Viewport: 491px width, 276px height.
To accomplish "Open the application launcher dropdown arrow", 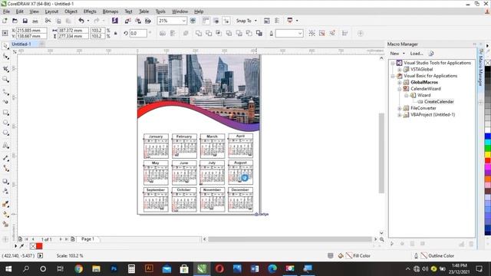I will tap(297, 21).
